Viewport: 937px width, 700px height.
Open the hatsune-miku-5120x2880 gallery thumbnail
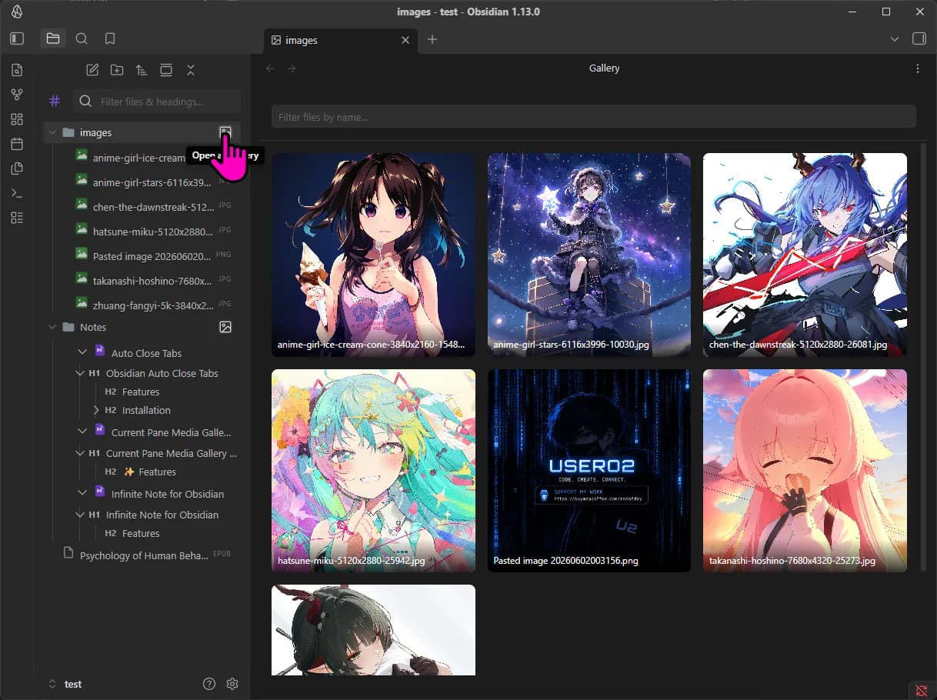coord(373,471)
